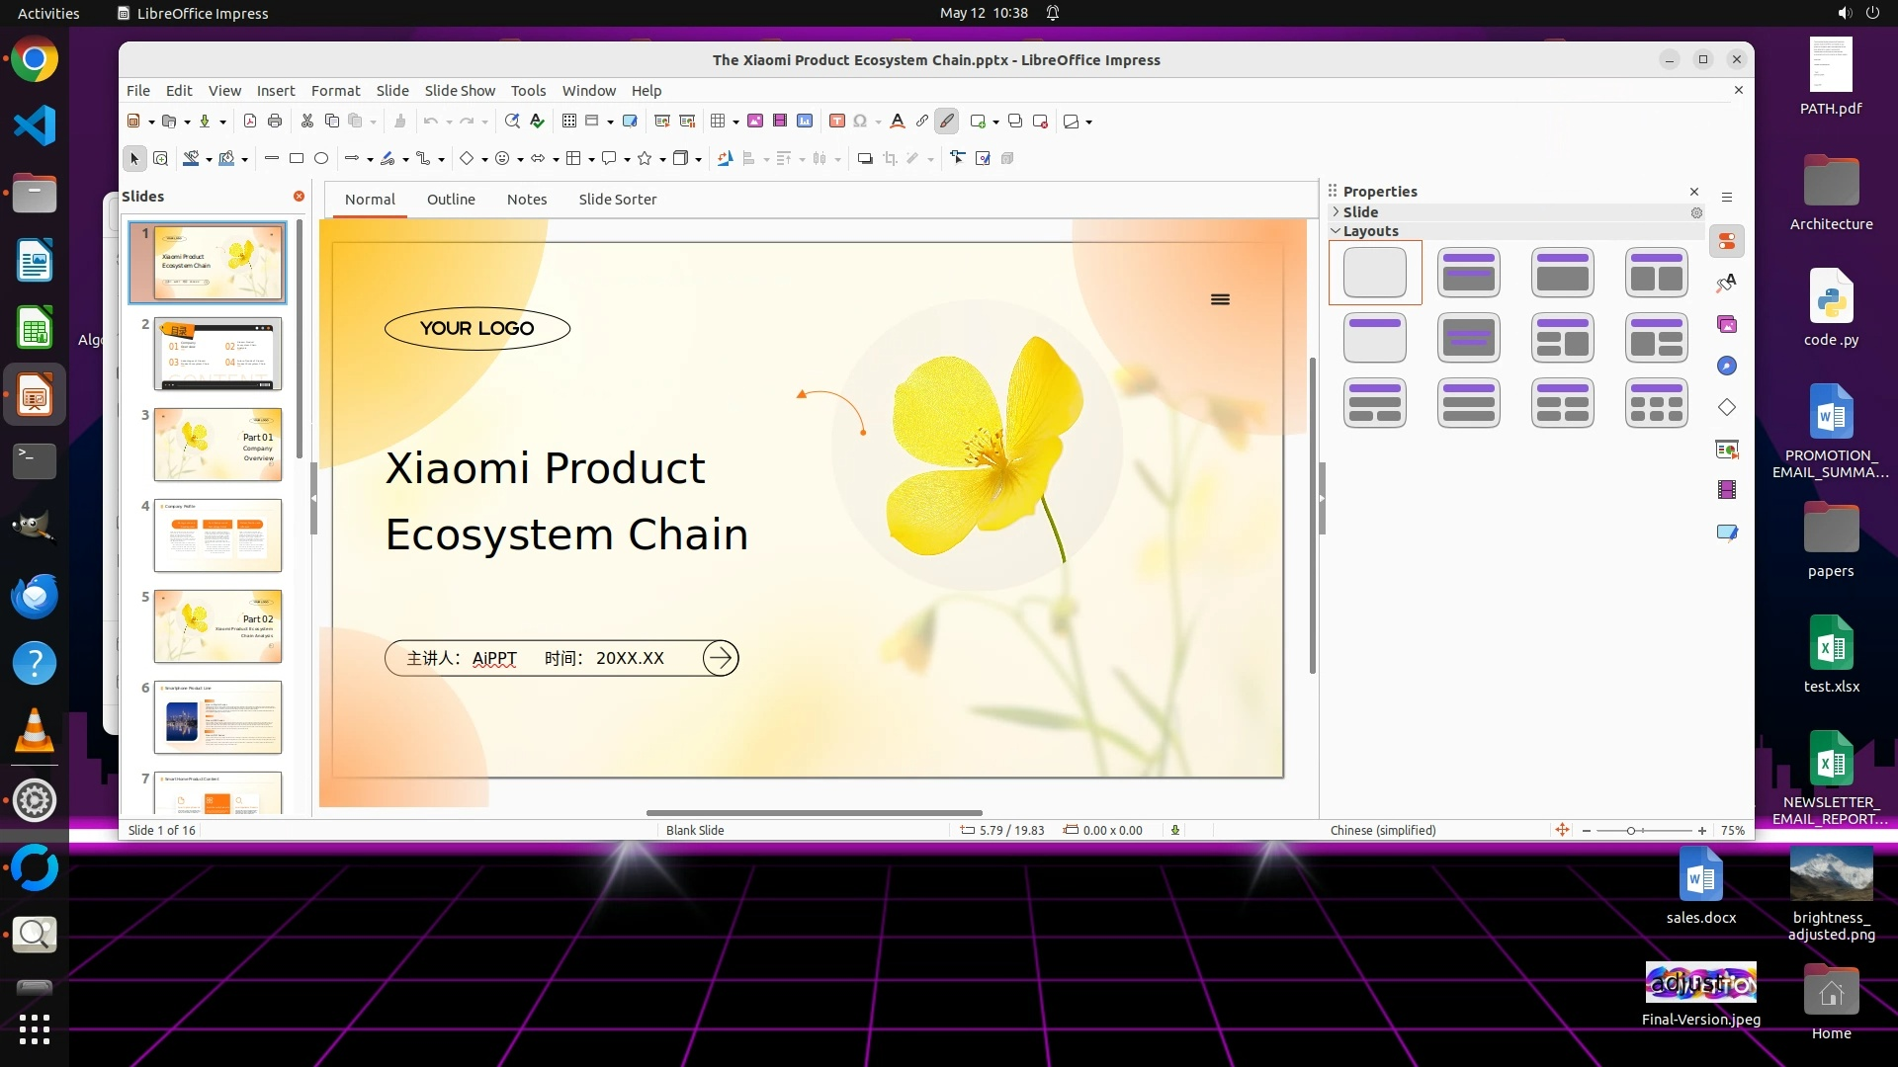Screen dimensions: 1898x1067
Task: Choose the Title Only slide layout
Action: point(1374,338)
